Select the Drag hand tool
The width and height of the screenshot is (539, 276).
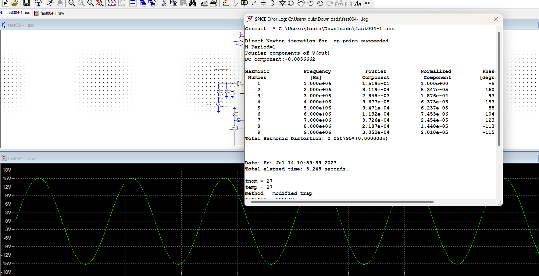point(311,3)
